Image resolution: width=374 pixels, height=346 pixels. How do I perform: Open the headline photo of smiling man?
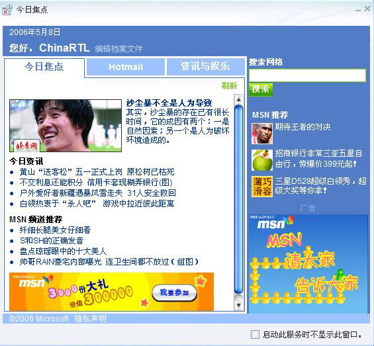coord(66,126)
